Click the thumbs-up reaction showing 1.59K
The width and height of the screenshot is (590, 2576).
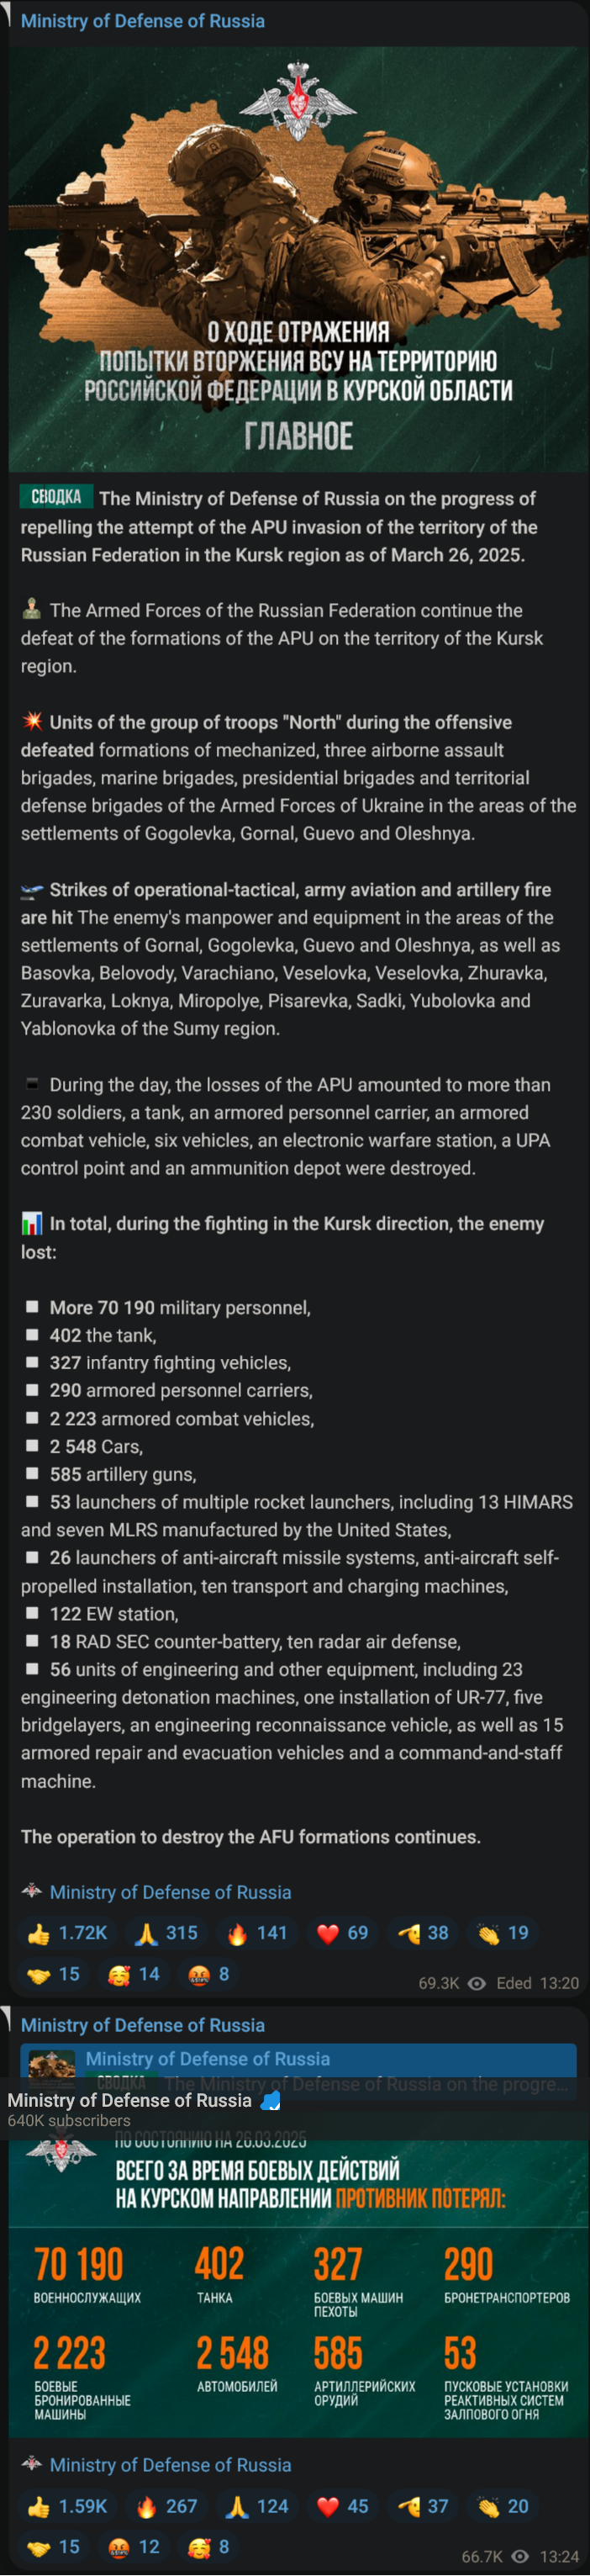tap(67, 2505)
